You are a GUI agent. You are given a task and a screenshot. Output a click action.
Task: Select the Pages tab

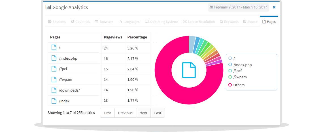coord(269,21)
